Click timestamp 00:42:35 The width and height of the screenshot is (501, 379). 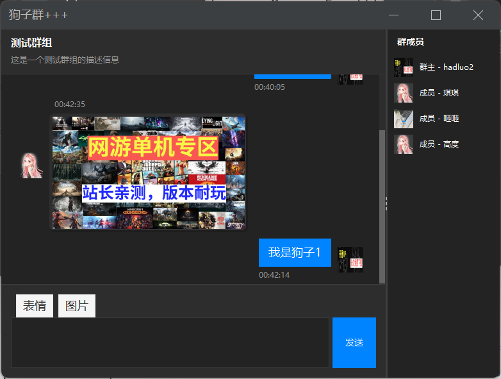click(70, 105)
